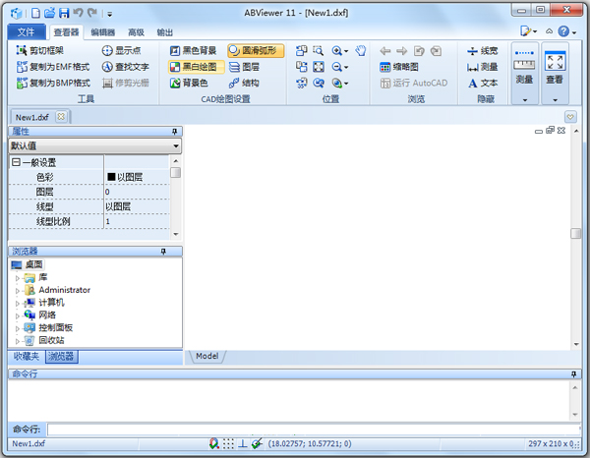Pin the 浏览器 browser panel
Viewport: 590px width, 458px height.
click(x=163, y=252)
